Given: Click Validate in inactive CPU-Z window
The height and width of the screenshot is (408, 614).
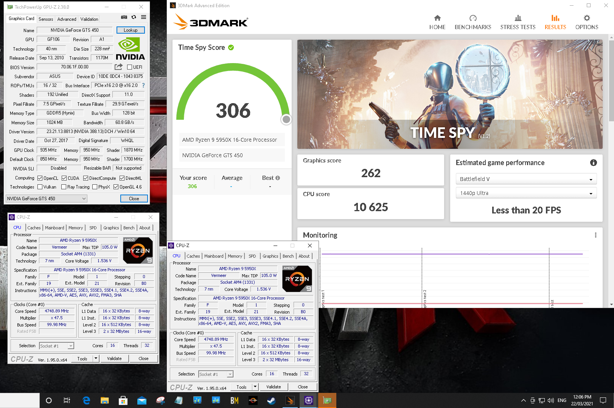Looking at the screenshot, I should point(114,359).
